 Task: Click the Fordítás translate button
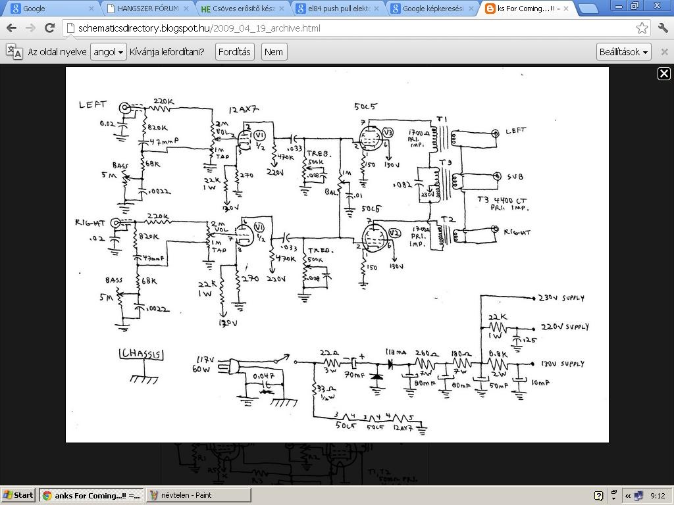coord(235,52)
